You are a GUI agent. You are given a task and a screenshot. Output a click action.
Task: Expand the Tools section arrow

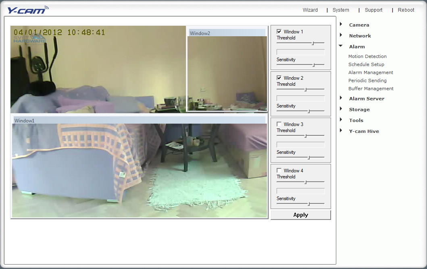click(341, 120)
